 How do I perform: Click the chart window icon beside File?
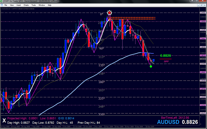coord(2,5)
